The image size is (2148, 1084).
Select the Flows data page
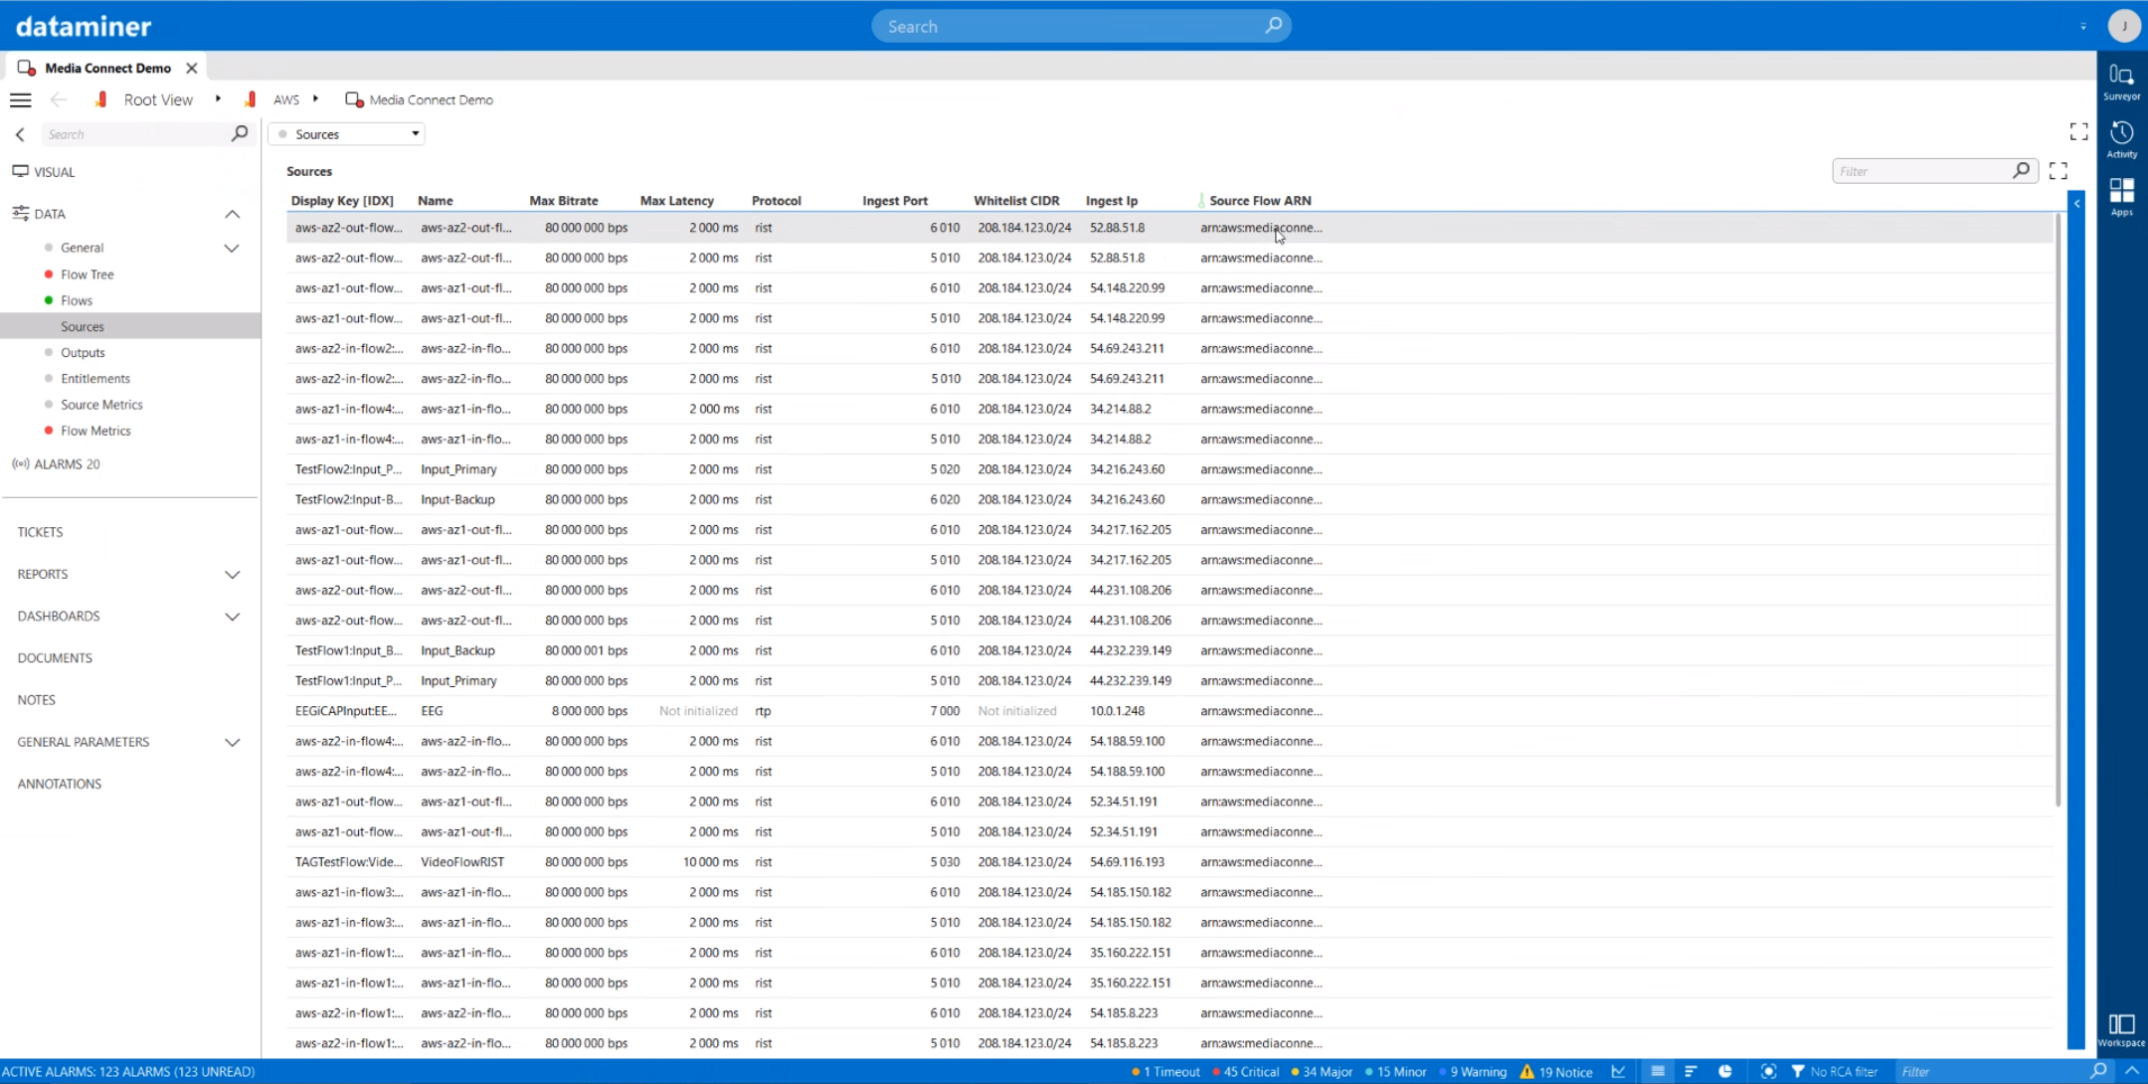click(x=76, y=300)
